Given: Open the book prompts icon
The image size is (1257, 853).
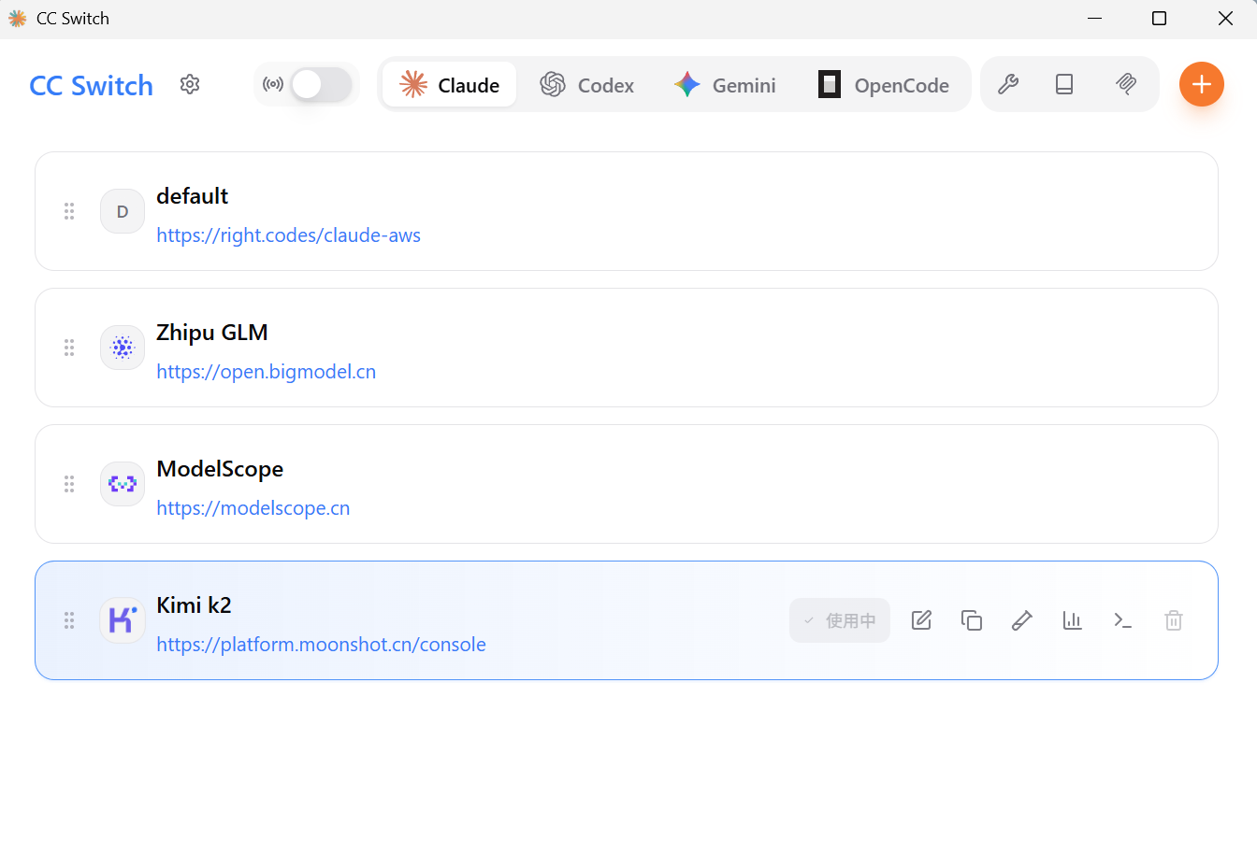Looking at the screenshot, I should click(1064, 84).
